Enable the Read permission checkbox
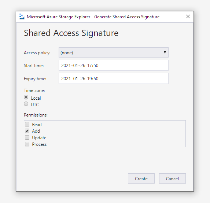 pyautogui.click(x=27, y=124)
